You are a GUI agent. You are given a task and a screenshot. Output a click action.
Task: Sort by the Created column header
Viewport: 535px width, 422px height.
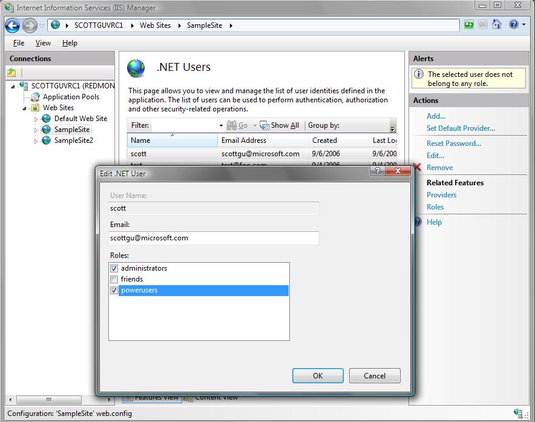[x=338, y=140]
